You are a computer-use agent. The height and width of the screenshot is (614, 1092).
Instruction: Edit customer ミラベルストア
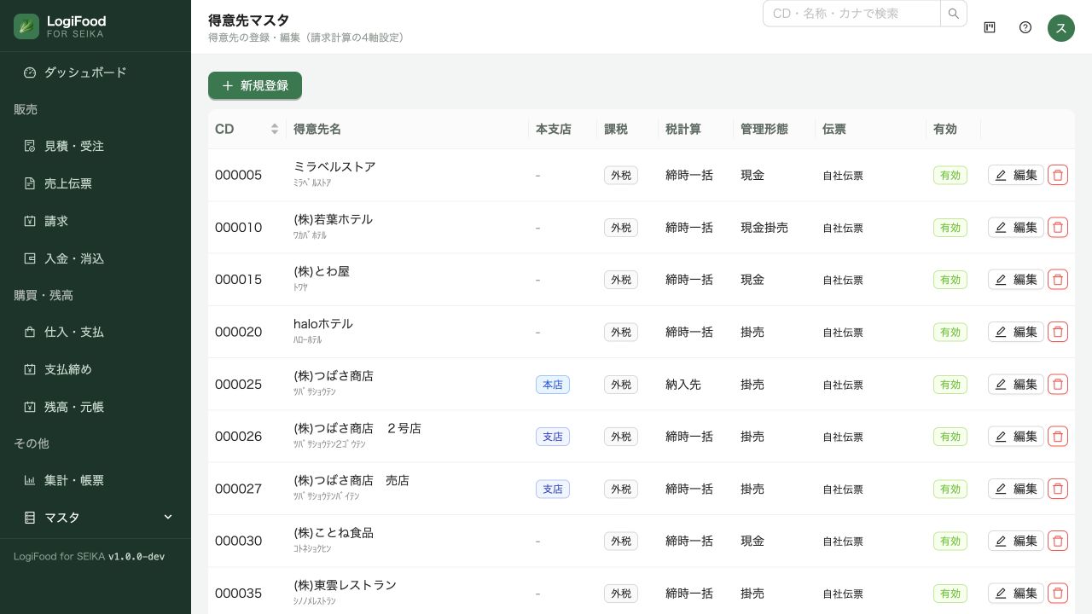tap(1016, 175)
